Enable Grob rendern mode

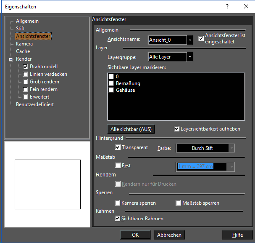coord(25,82)
